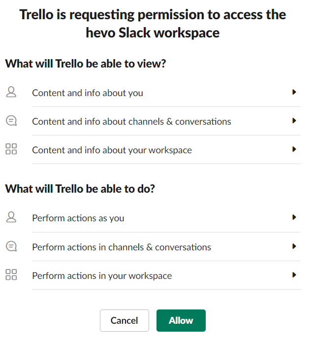Select the 'Perform actions as you' text
The width and height of the screenshot is (313, 341).
pos(78,218)
